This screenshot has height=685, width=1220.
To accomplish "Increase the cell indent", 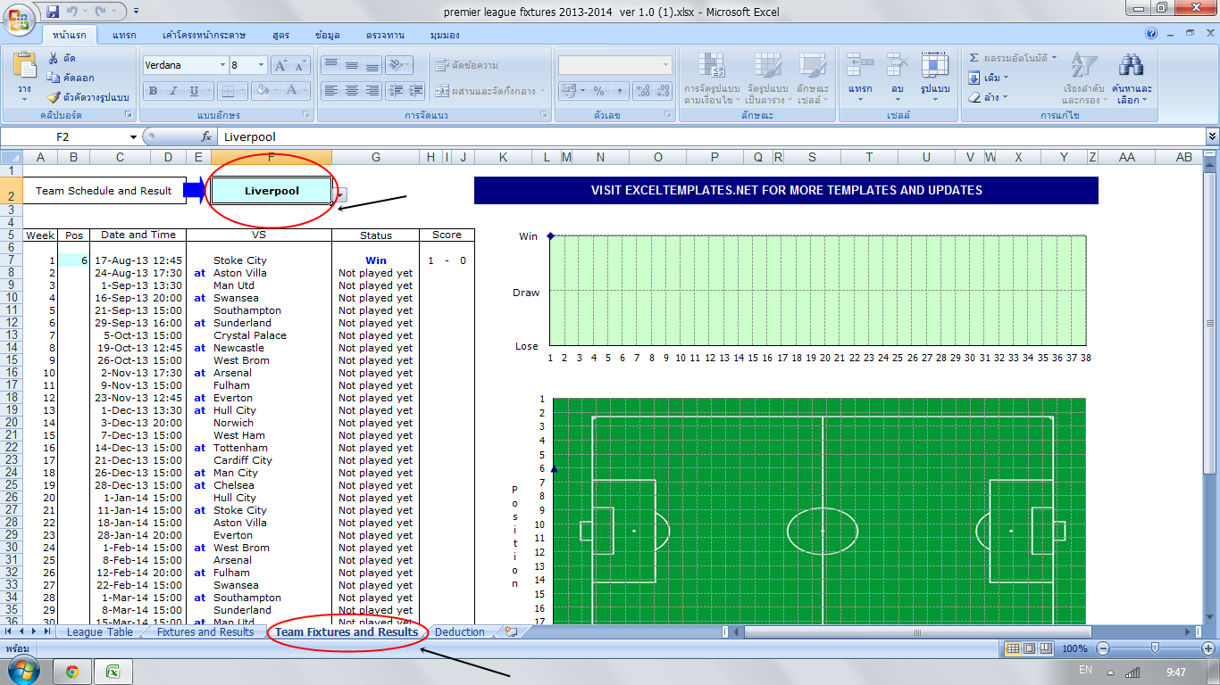I will tap(415, 90).
